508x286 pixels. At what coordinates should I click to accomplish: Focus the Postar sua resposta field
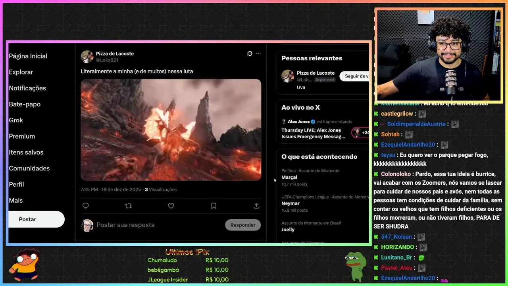pyautogui.click(x=125, y=225)
